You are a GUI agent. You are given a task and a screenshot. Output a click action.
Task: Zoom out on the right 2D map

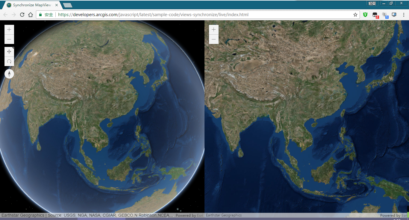[x=213, y=39]
